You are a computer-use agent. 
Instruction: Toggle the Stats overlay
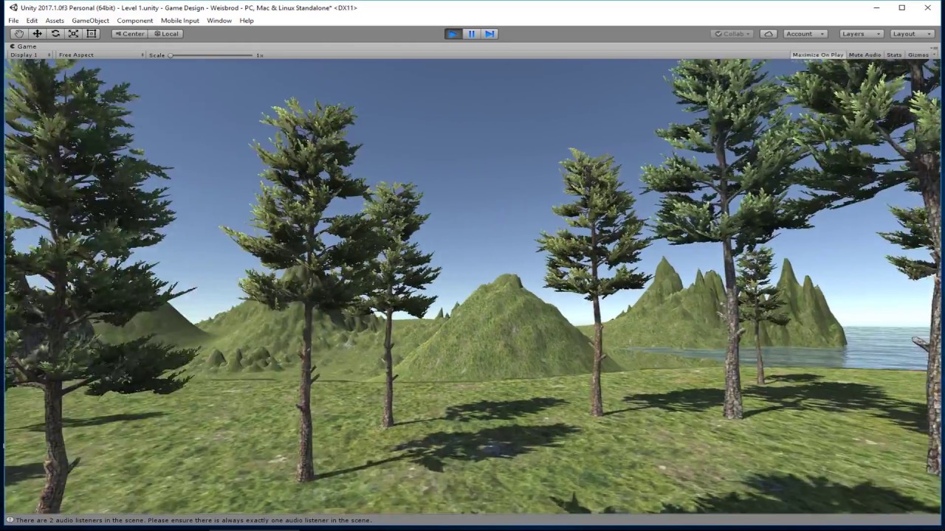[x=894, y=55]
